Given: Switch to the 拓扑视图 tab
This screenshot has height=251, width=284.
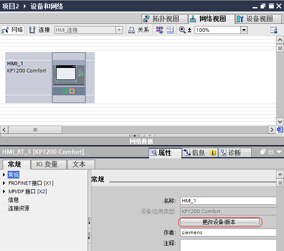Looking at the screenshot, I should (x=165, y=19).
